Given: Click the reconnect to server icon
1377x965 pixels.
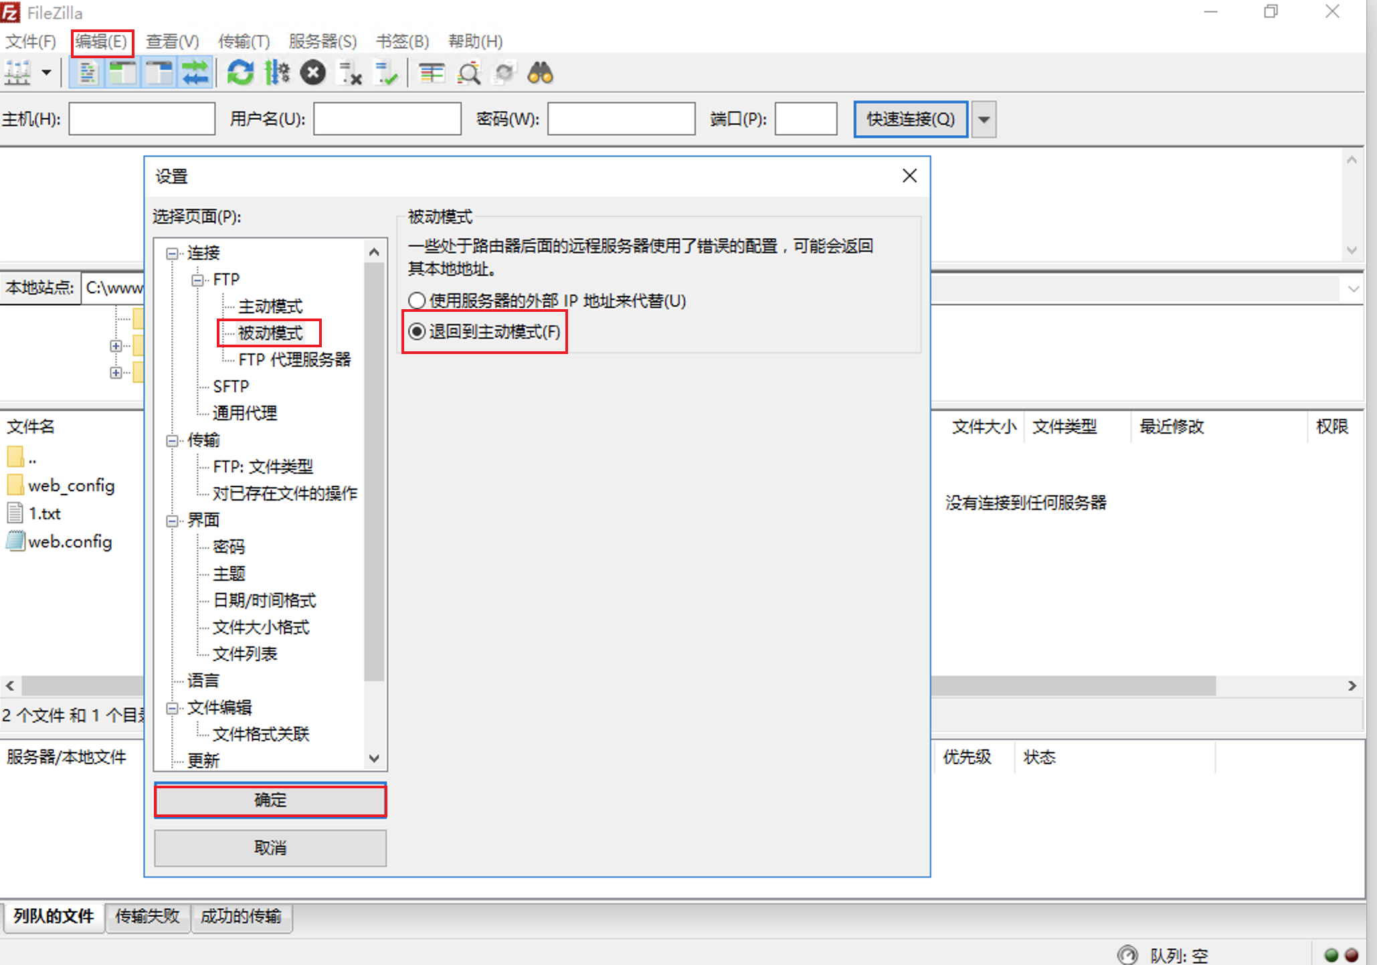Looking at the screenshot, I should 386,72.
